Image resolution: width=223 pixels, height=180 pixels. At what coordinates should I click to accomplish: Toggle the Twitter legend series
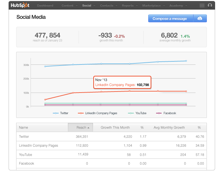(x=60, y=113)
